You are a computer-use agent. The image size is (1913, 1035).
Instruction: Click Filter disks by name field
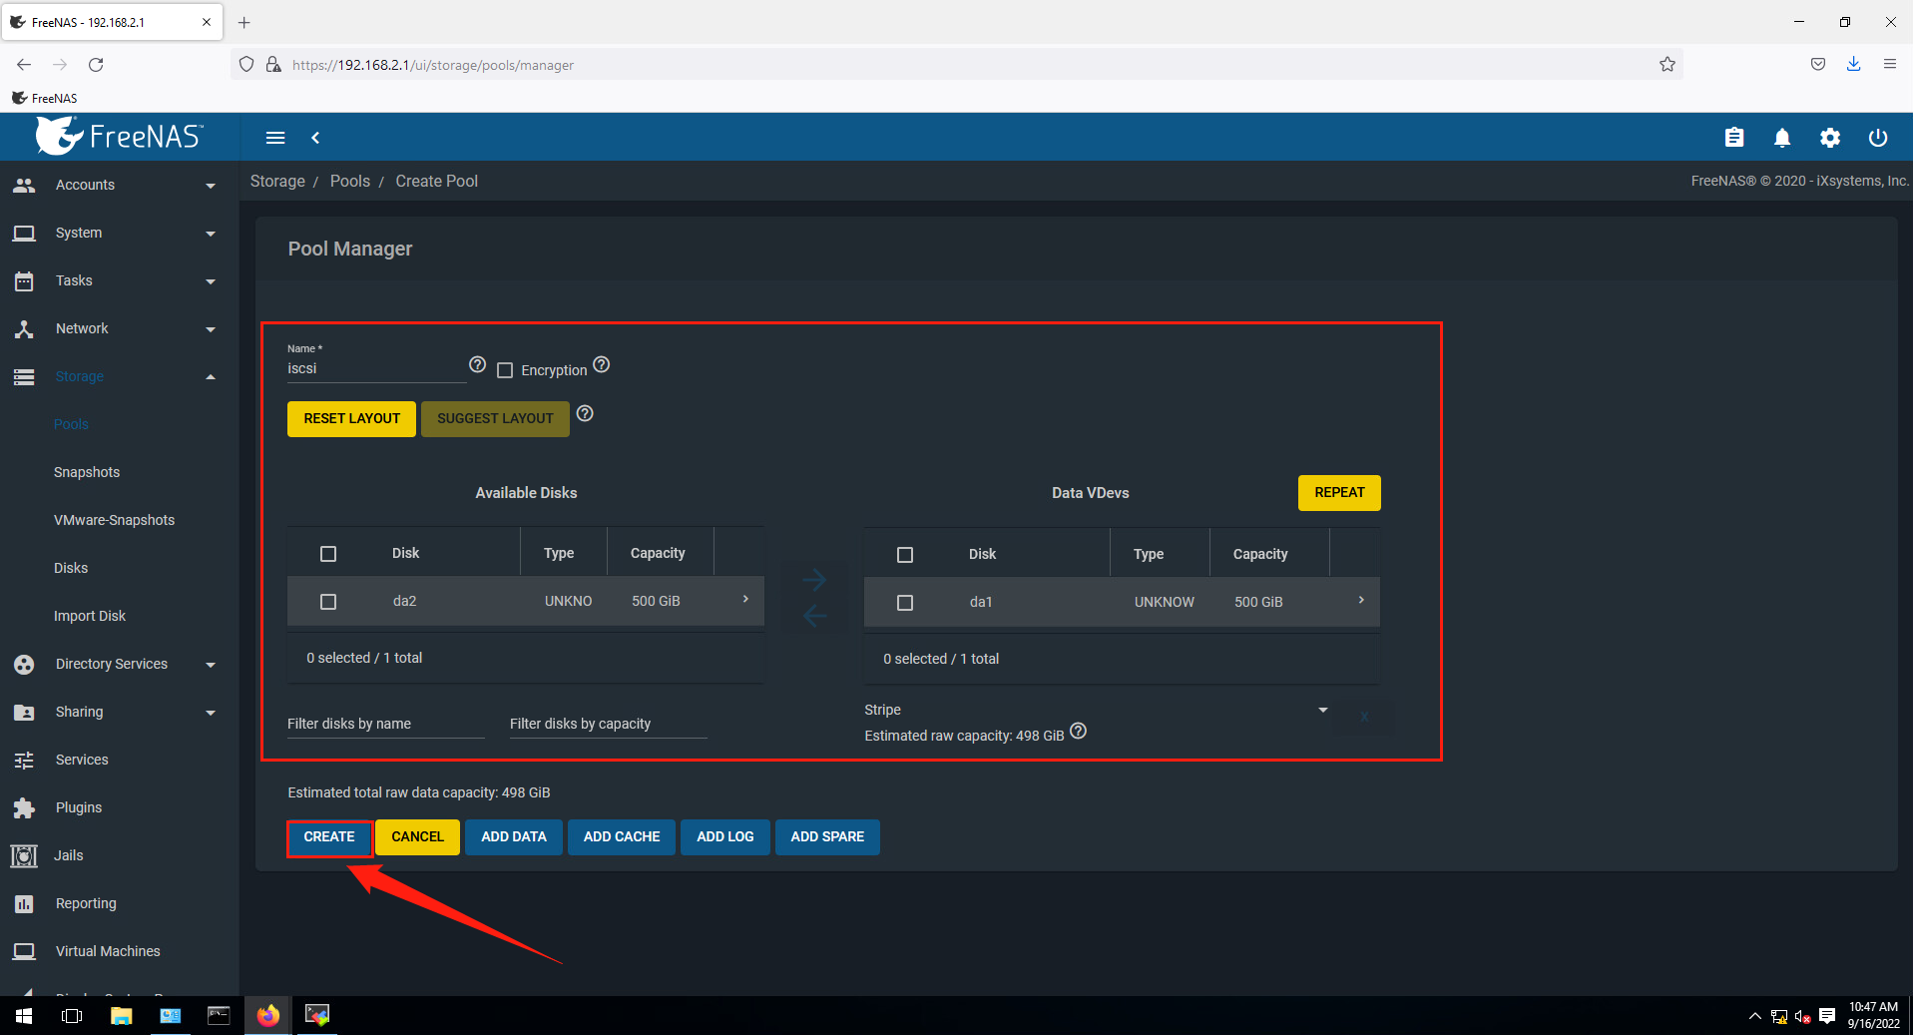click(385, 724)
